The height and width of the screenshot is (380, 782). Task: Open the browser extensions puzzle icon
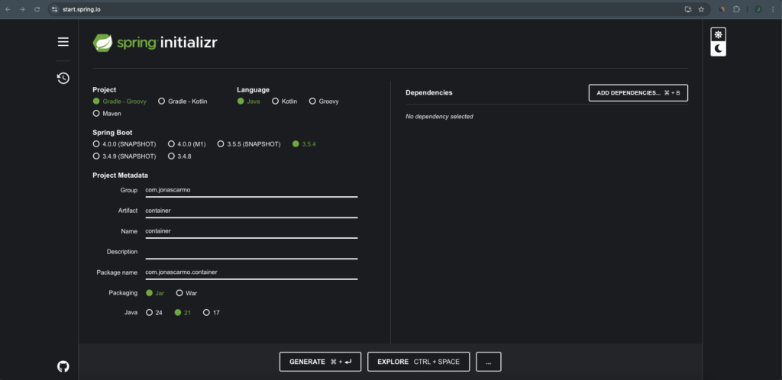[736, 9]
